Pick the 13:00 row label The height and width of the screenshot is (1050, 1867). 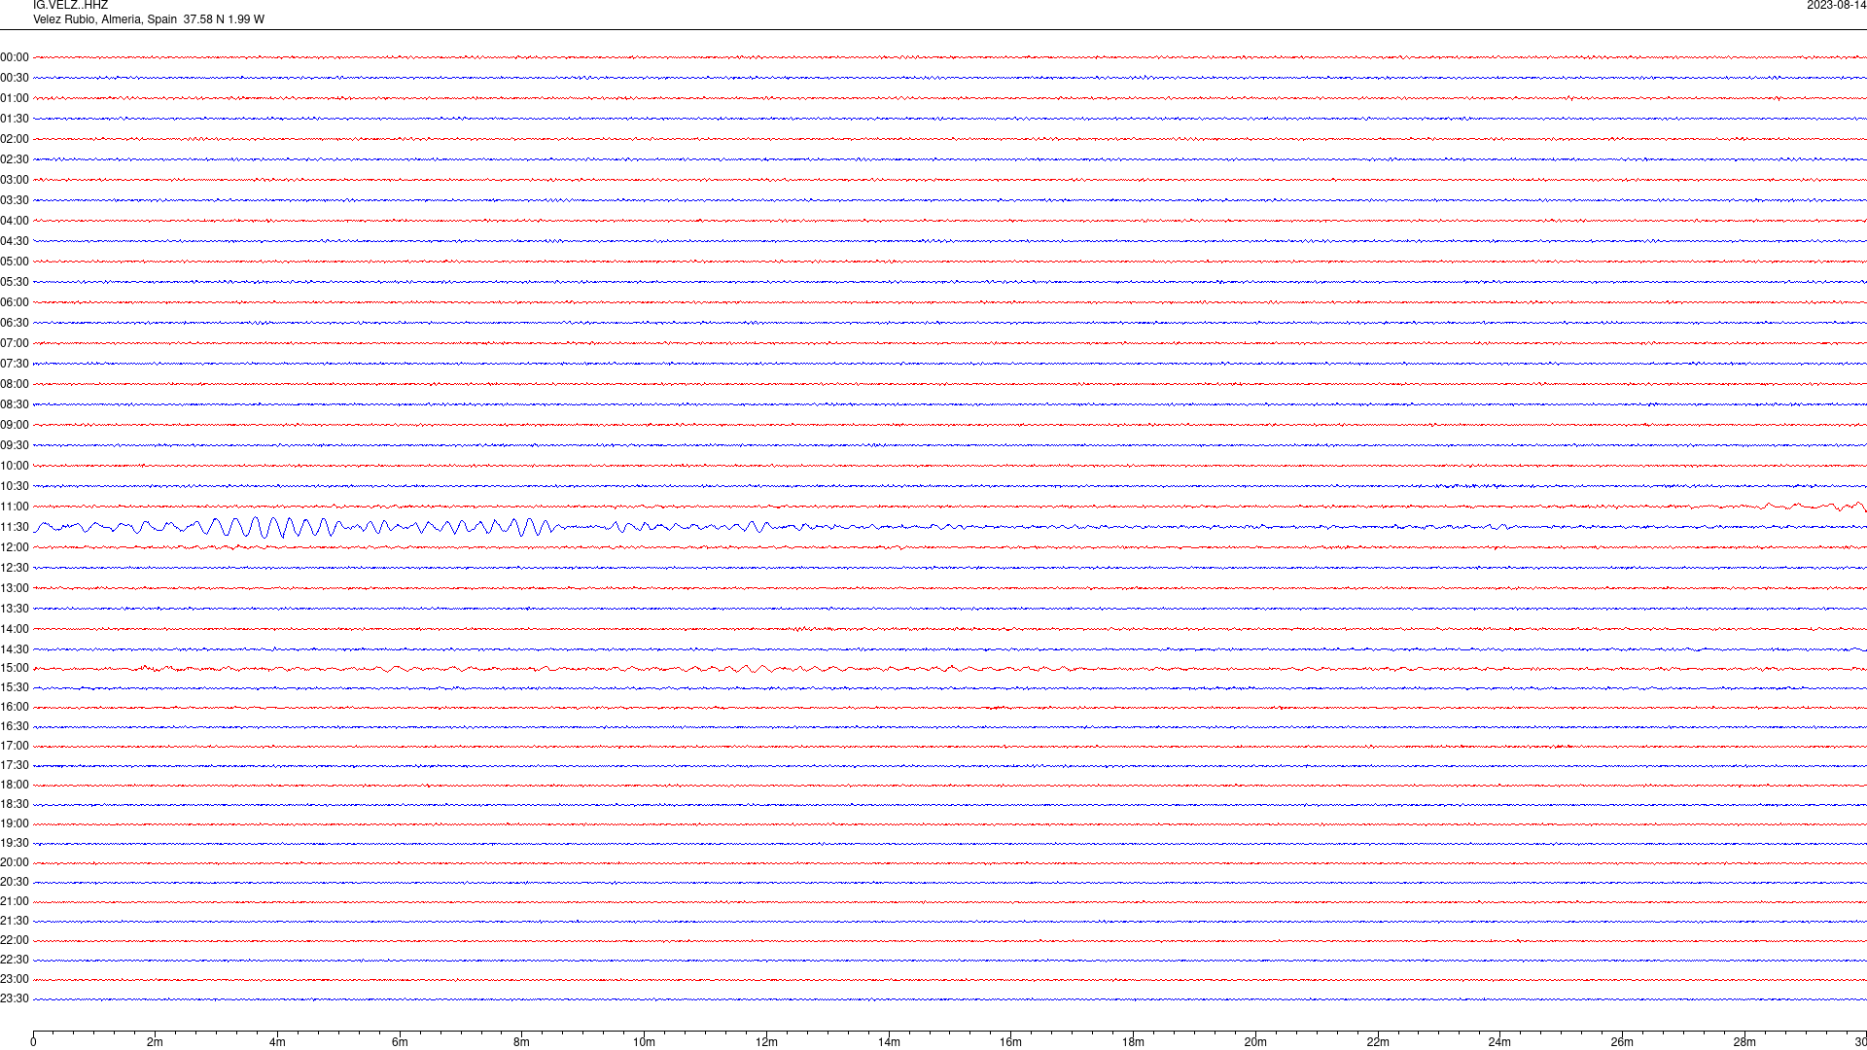click(x=15, y=588)
